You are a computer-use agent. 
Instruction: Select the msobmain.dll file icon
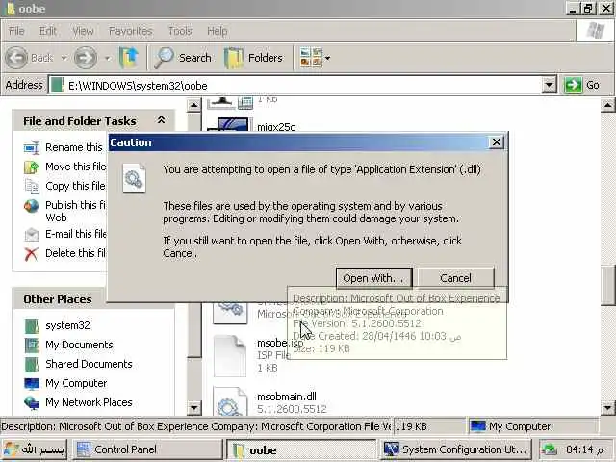(230, 402)
